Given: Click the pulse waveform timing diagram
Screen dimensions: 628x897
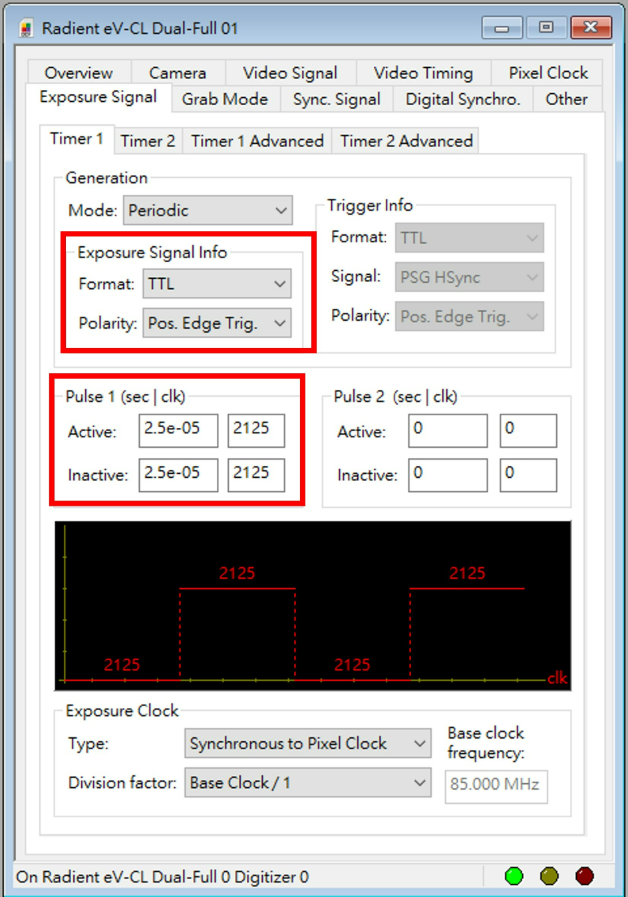Looking at the screenshot, I should (x=313, y=606).
